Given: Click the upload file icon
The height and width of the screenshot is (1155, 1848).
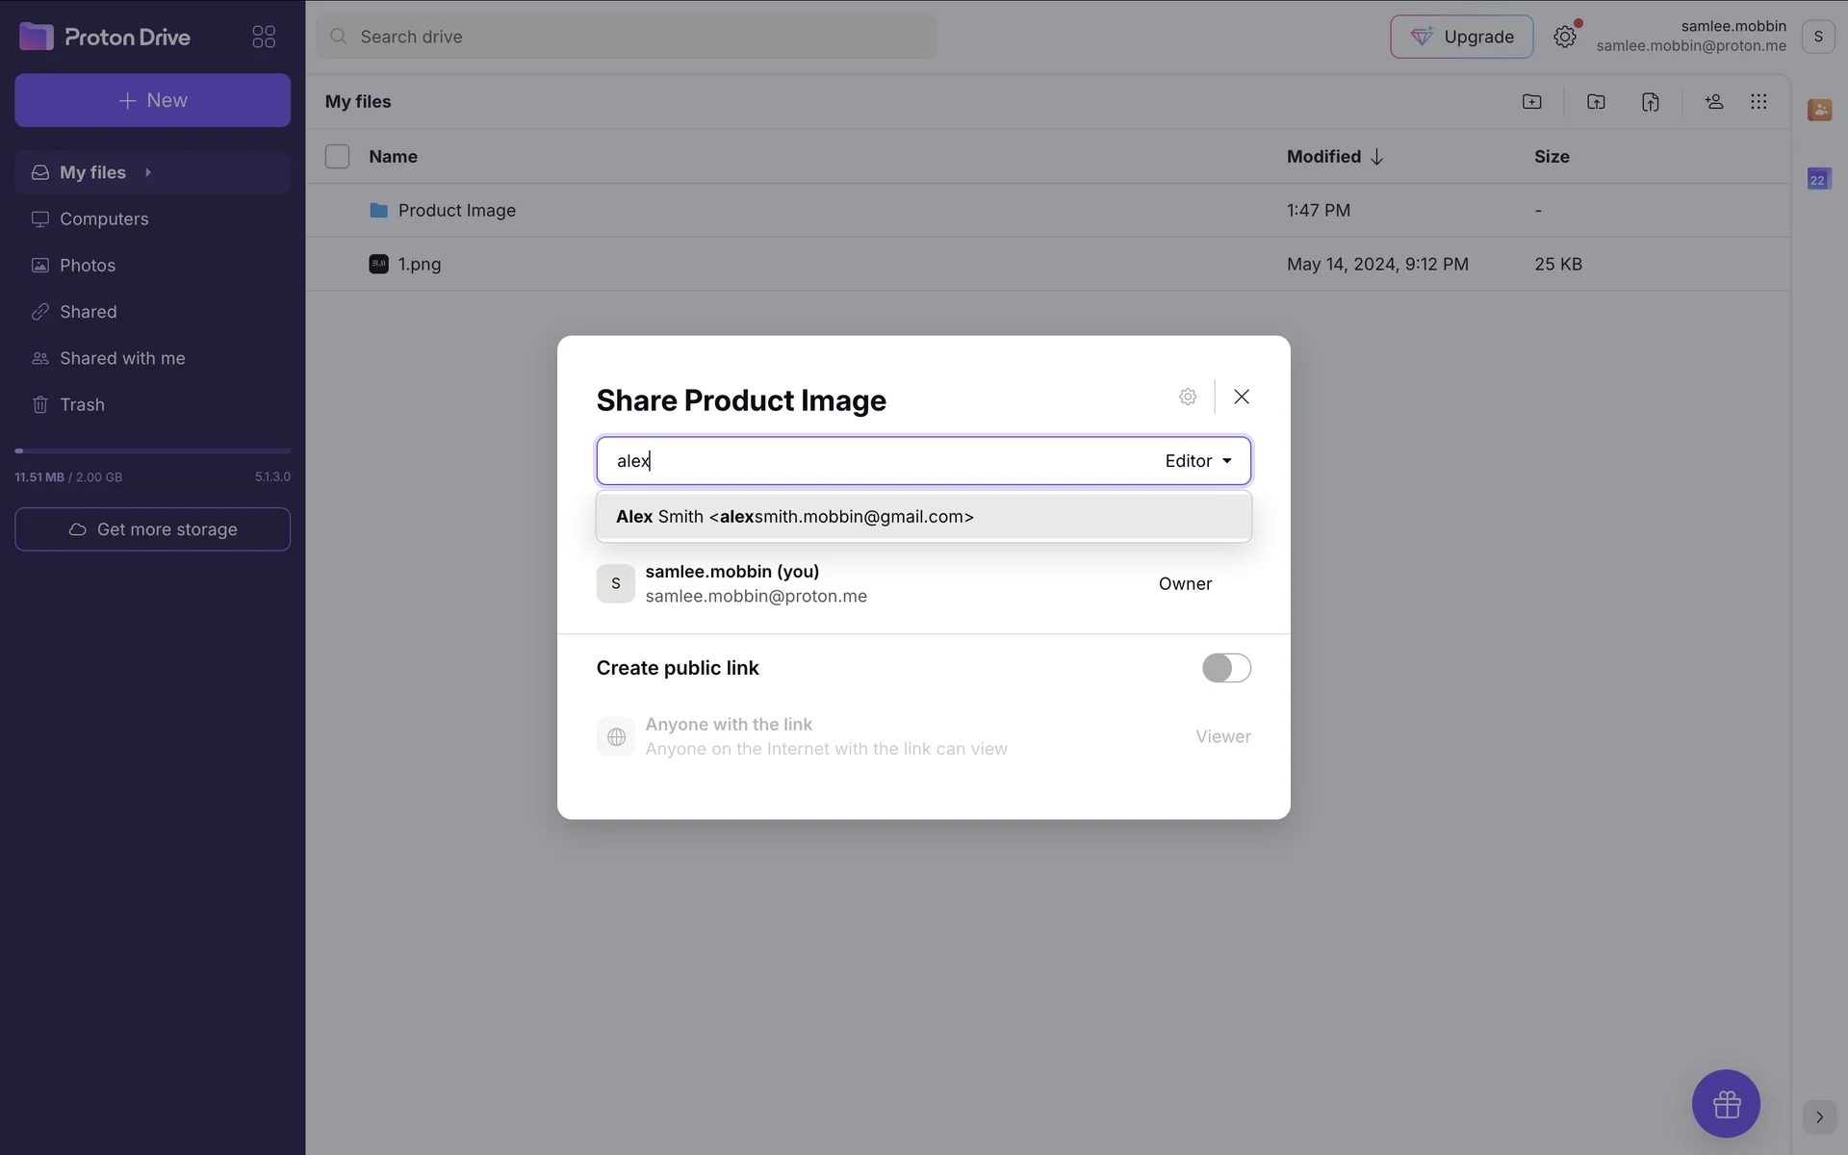Looking at the screenshot, I should tap(1650, 102).
